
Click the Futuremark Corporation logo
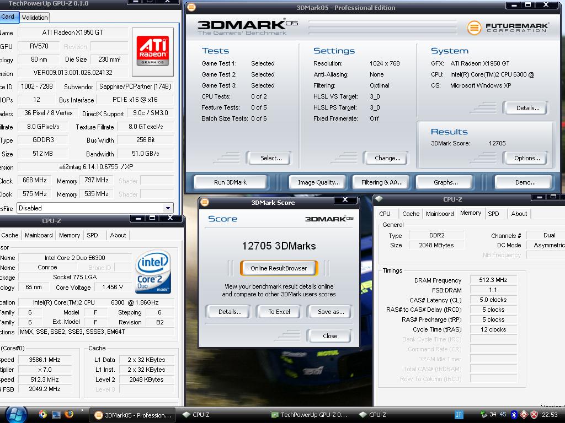pyautogui.click(x=508, y=28)
